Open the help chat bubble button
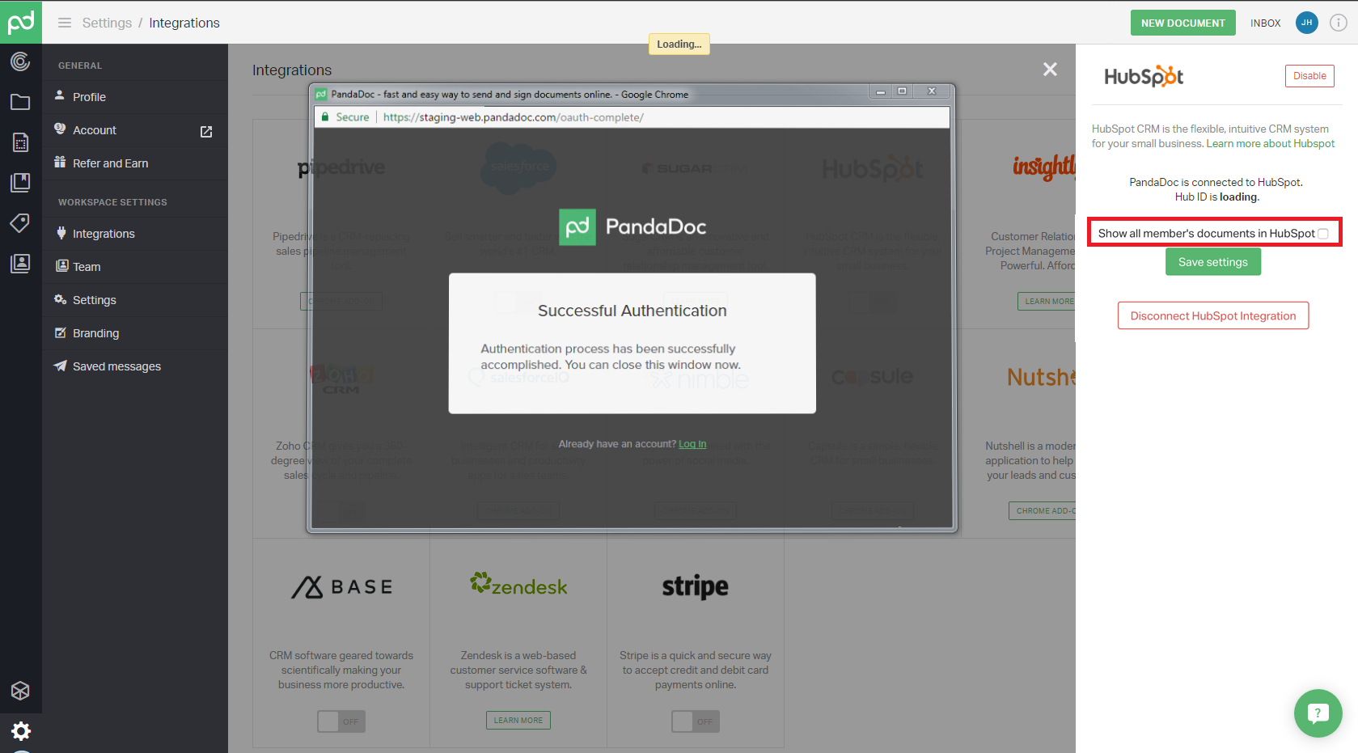The image size is (1358, 753). (1318, 713)
